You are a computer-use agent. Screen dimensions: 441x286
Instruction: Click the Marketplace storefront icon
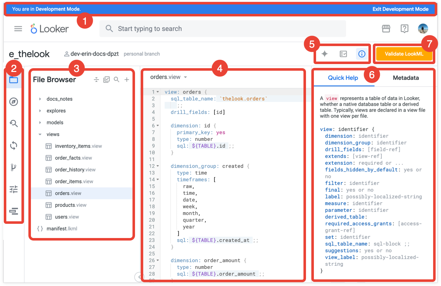coord(386,29)
